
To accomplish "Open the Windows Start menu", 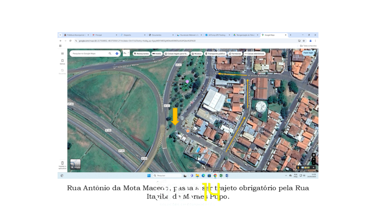I will click(x=149, y=175).
